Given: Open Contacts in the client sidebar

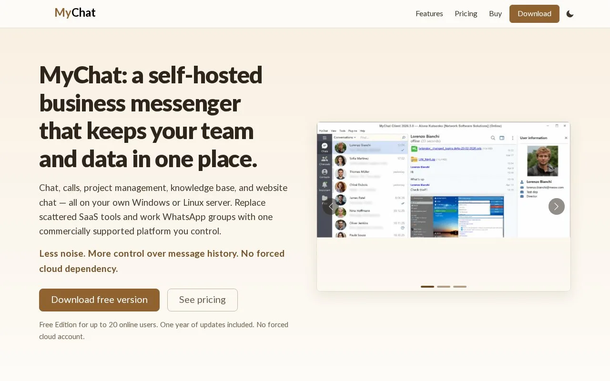Looking at the screenshot, I should (x=325, y=173).
